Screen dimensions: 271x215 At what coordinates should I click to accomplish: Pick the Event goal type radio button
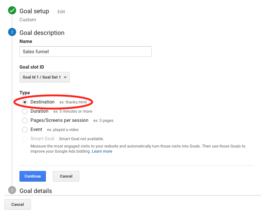25,130
